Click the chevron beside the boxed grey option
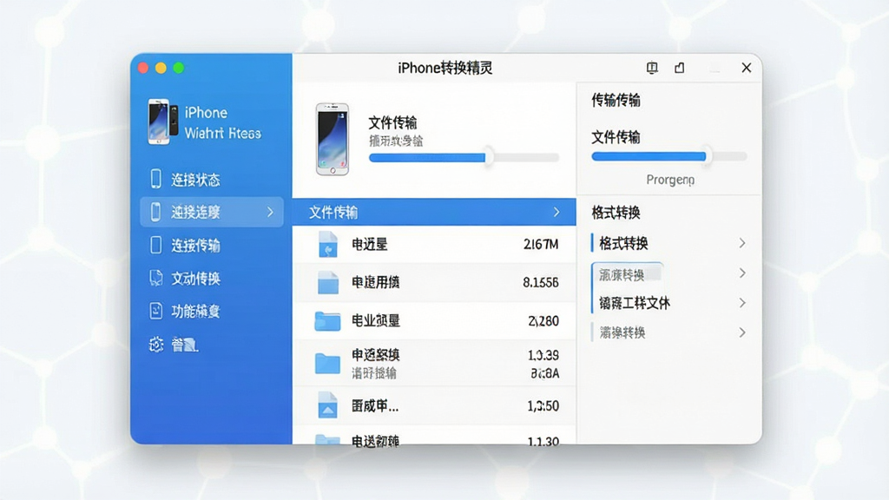The image size is (889, 500). [x=742, y=273]
